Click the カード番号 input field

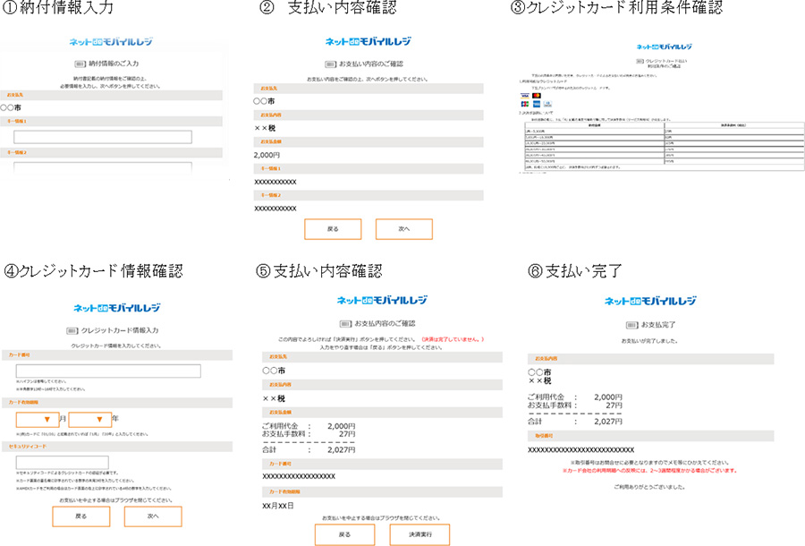107,371
